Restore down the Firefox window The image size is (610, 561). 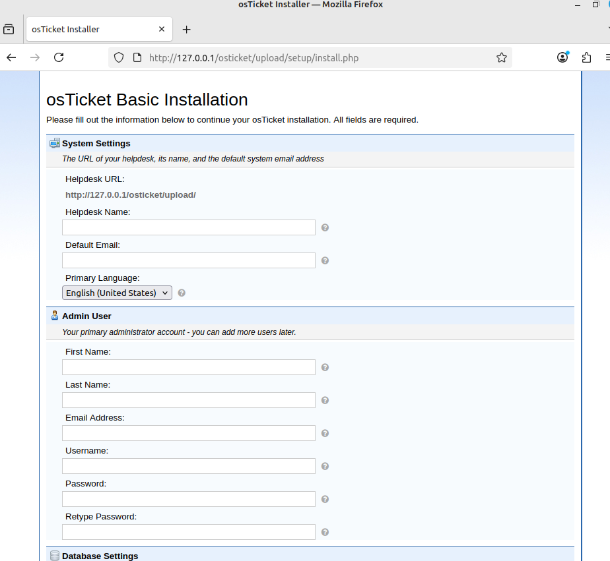(x=595, y=5)
